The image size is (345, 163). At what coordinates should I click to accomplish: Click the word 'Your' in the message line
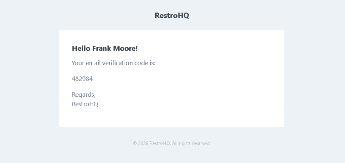(x=78, y=63)
